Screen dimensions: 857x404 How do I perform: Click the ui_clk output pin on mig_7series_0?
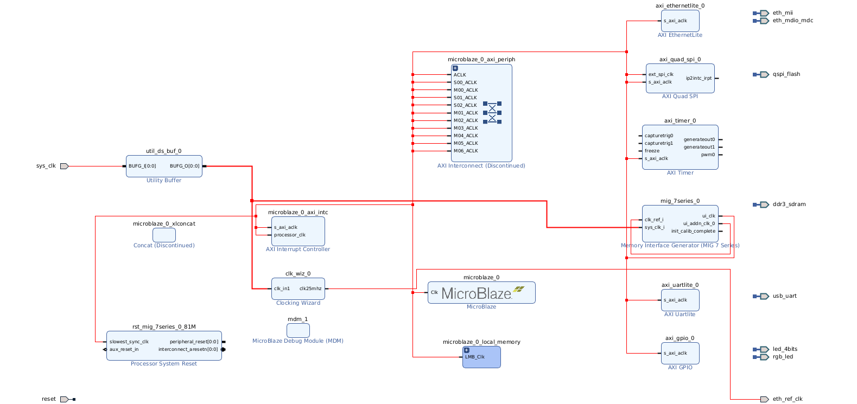coord(709,216)
